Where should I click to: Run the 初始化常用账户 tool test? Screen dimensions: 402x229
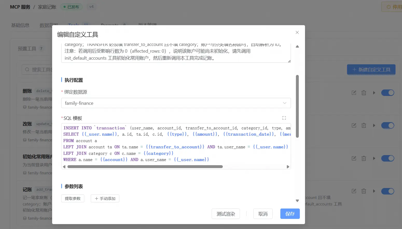[x=374, y=158]
